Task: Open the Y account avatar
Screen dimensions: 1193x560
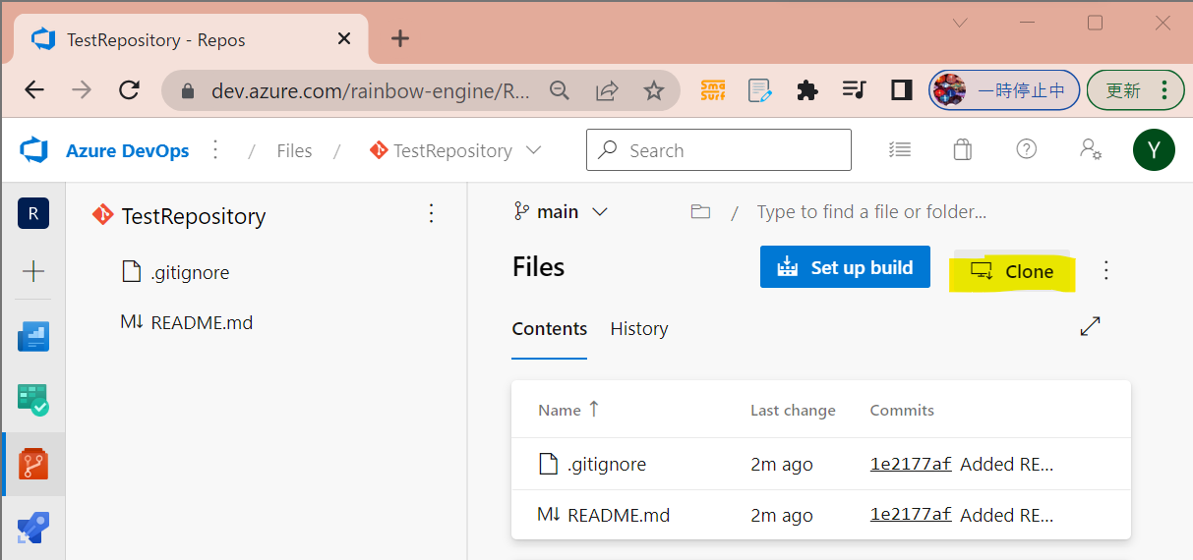Action: pyautogui.click(x=1154, y=149)
